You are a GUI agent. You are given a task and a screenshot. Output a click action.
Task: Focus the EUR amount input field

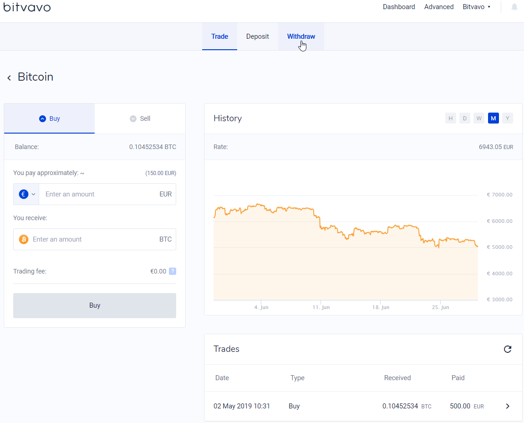pos(107,194)
